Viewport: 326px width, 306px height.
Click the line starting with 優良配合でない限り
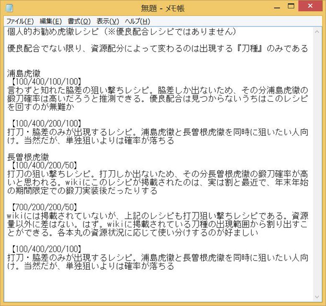click(x=157, y=48)
